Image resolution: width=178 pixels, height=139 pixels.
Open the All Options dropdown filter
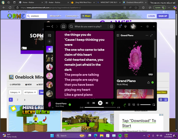pyautogui.click(x=30, y=92)
